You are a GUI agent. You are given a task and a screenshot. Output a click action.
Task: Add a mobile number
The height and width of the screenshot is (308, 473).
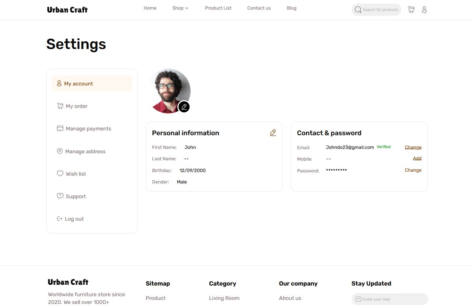point(417,158)
